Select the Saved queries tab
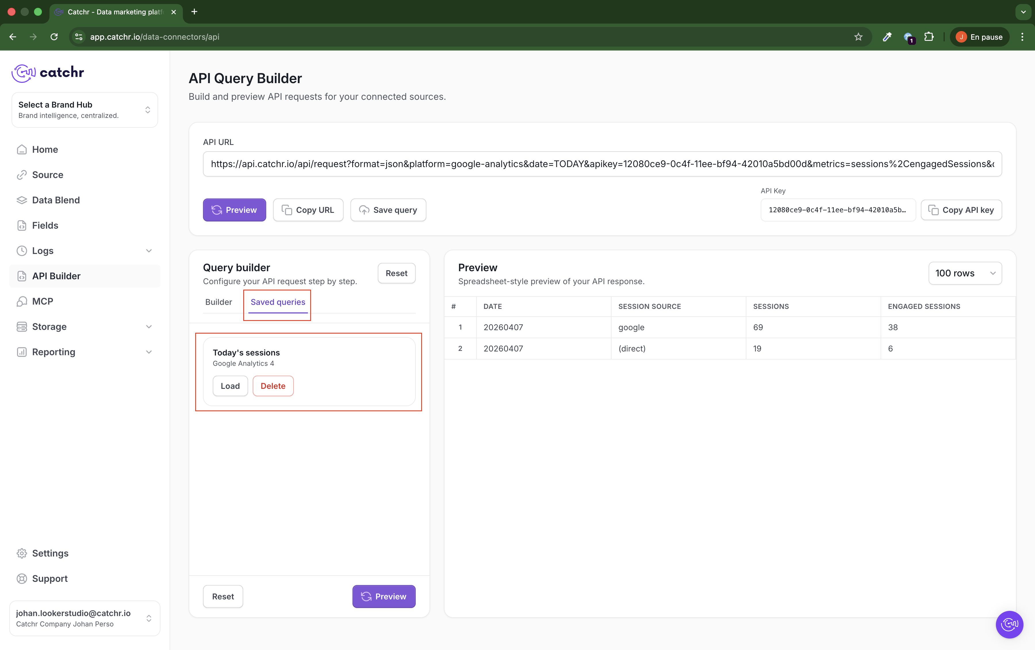 coord(277,302)
